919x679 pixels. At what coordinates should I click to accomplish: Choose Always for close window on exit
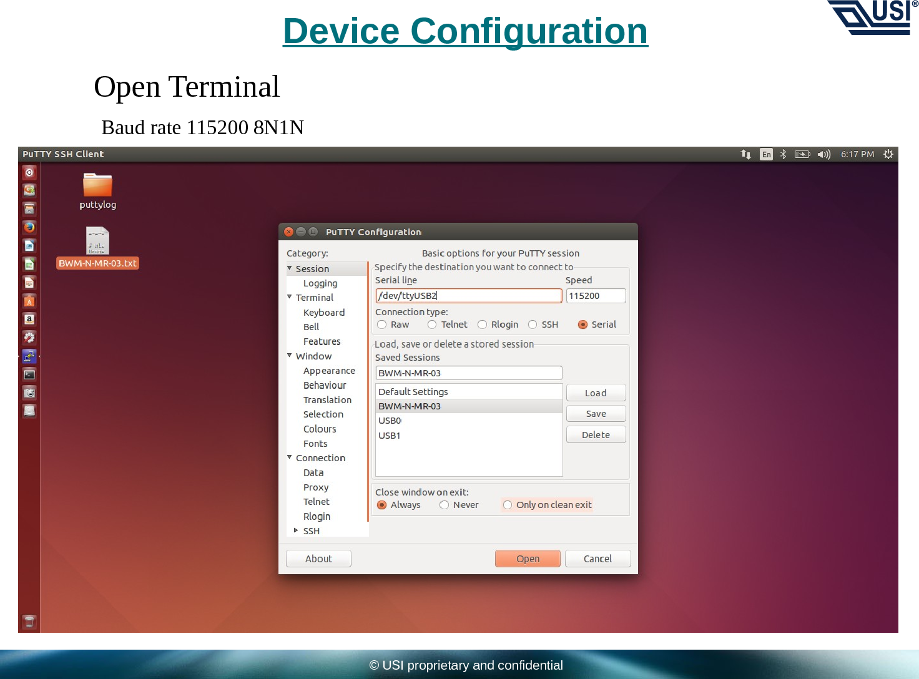(x=382, y=505)
